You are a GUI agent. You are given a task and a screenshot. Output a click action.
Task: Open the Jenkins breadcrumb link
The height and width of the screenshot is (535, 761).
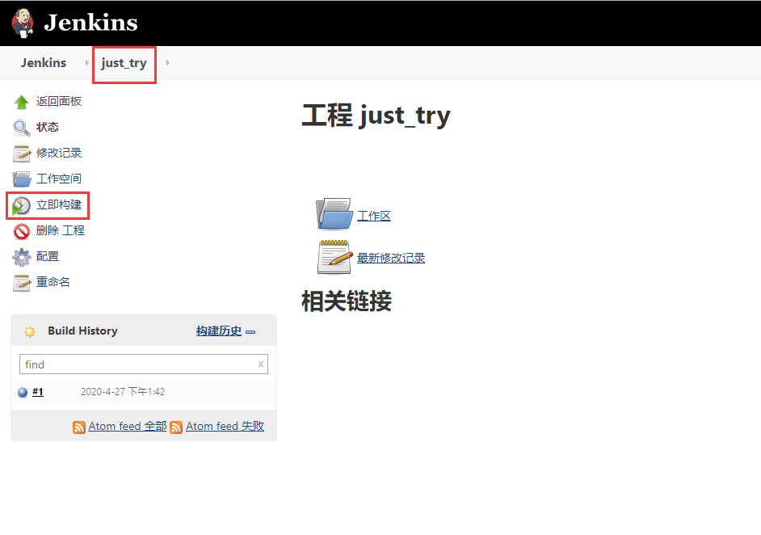point(43,62)
